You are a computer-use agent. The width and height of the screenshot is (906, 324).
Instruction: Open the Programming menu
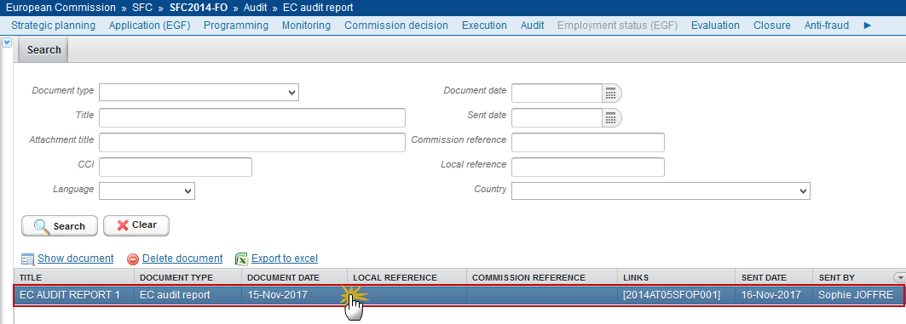(236, 26)
